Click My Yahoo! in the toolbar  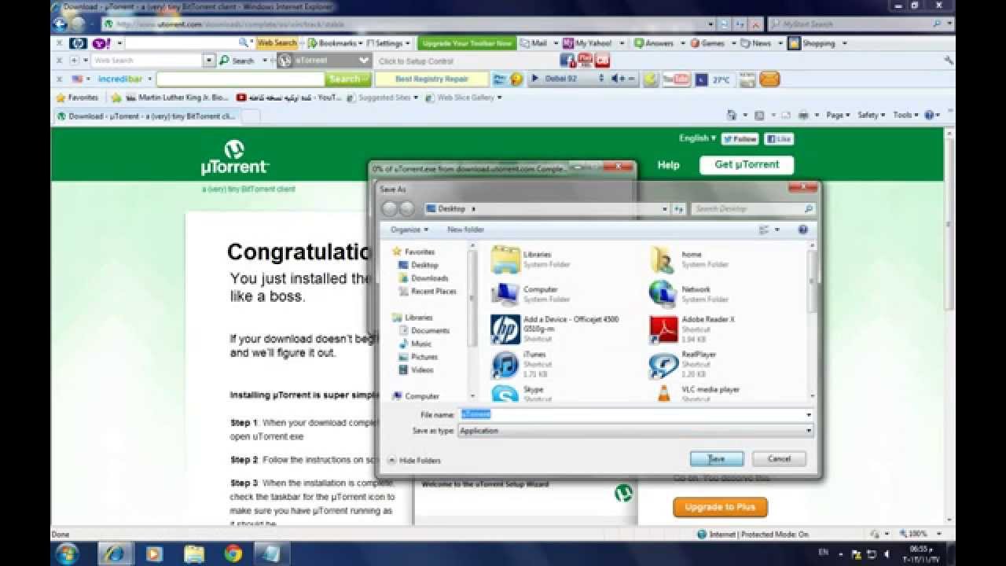pos(589,43)
